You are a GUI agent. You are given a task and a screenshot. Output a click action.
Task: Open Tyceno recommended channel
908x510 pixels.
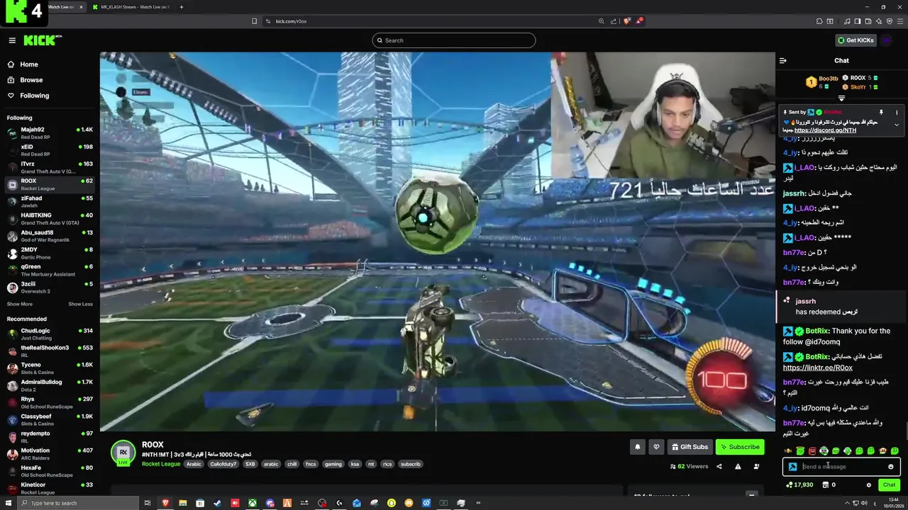50,368
